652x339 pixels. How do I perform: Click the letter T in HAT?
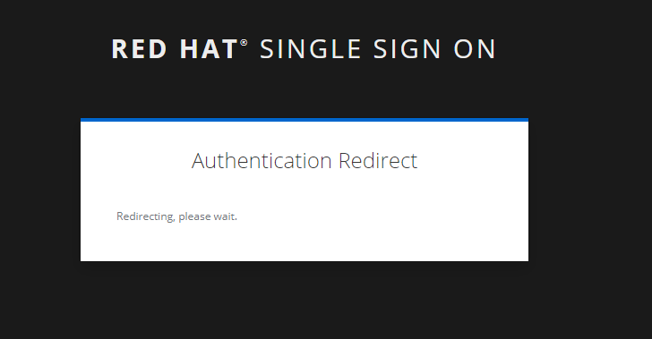tap(229, 49)
